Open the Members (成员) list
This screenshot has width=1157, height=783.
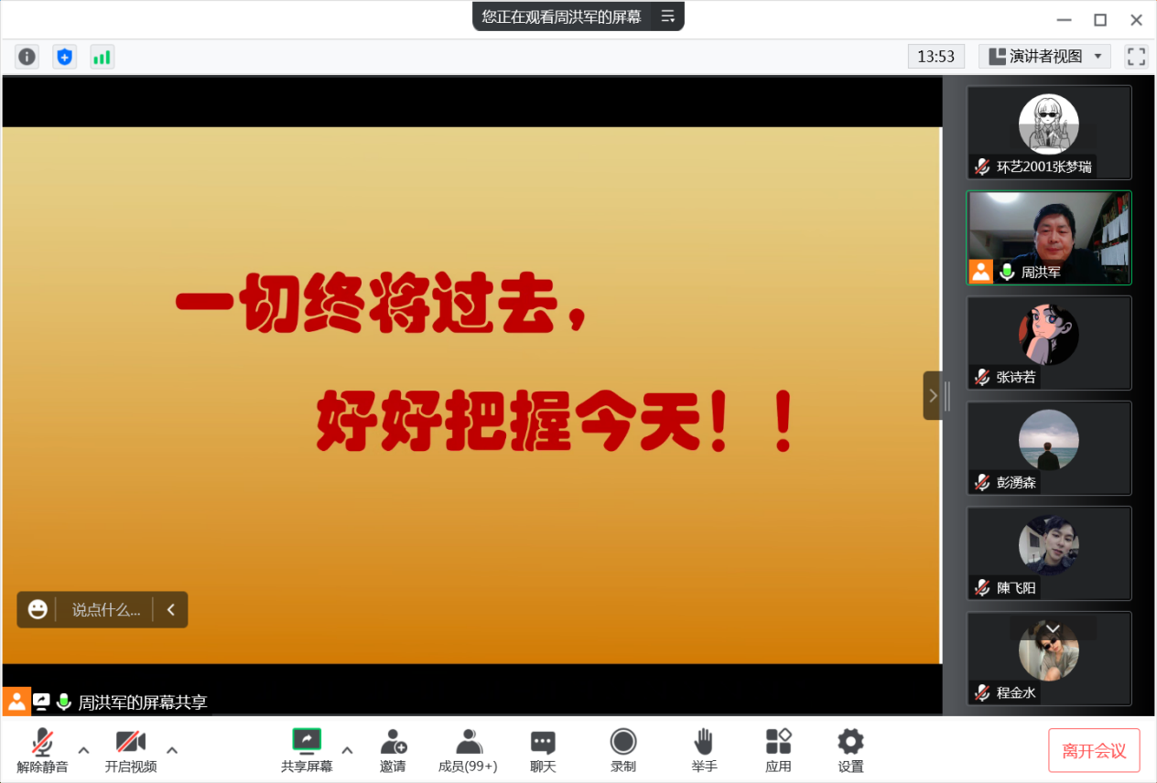pyautogui.click(x=468, y=751)
